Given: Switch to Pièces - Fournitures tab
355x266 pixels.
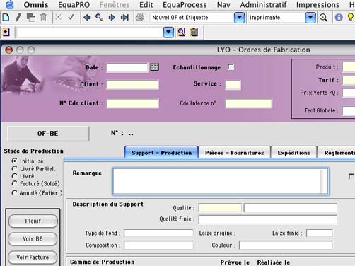Looking at the screenshot, I should pos(235,153).
